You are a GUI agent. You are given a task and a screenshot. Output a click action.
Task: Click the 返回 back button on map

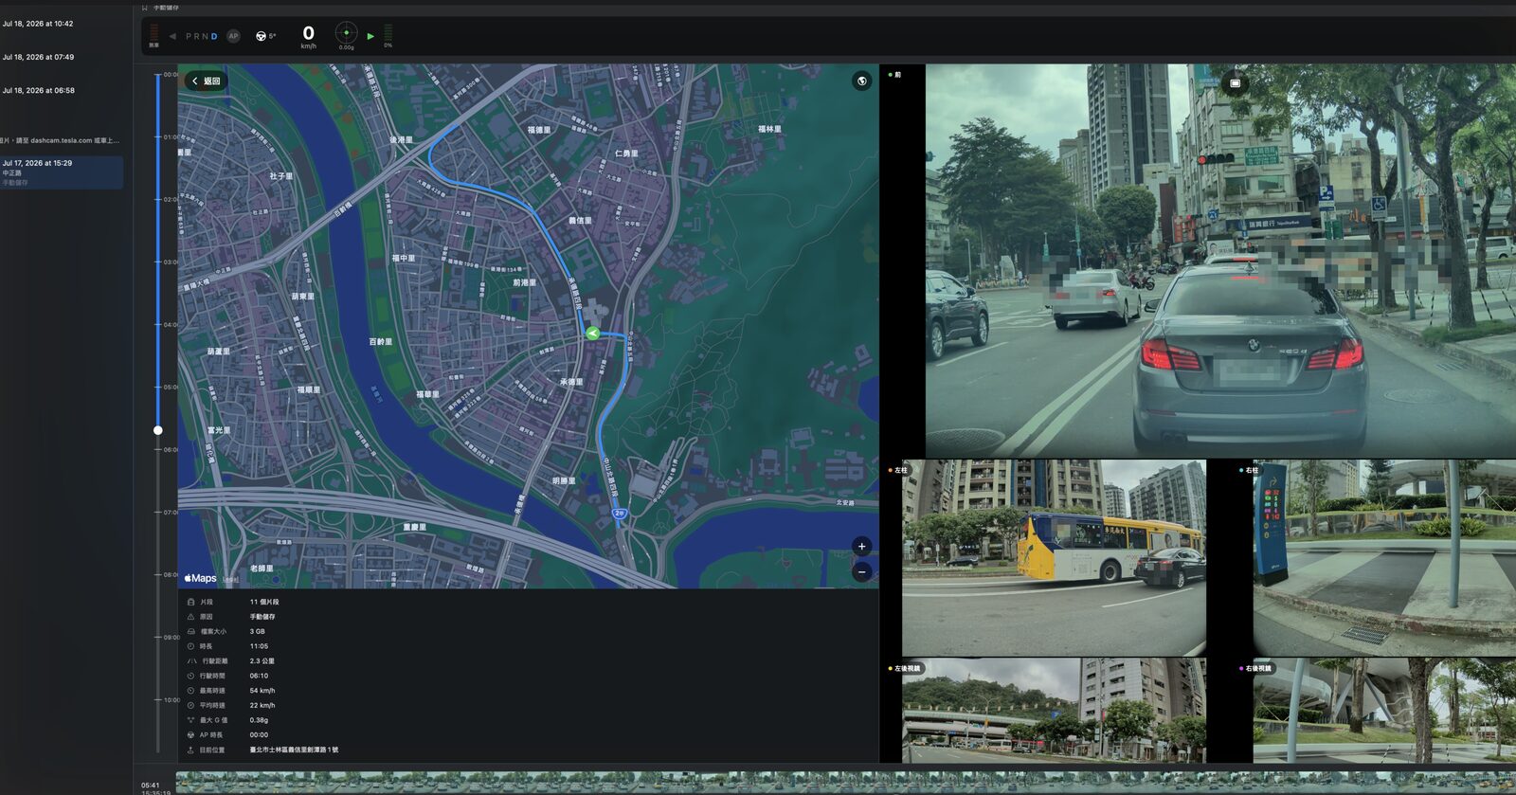[x=207, y=81]
